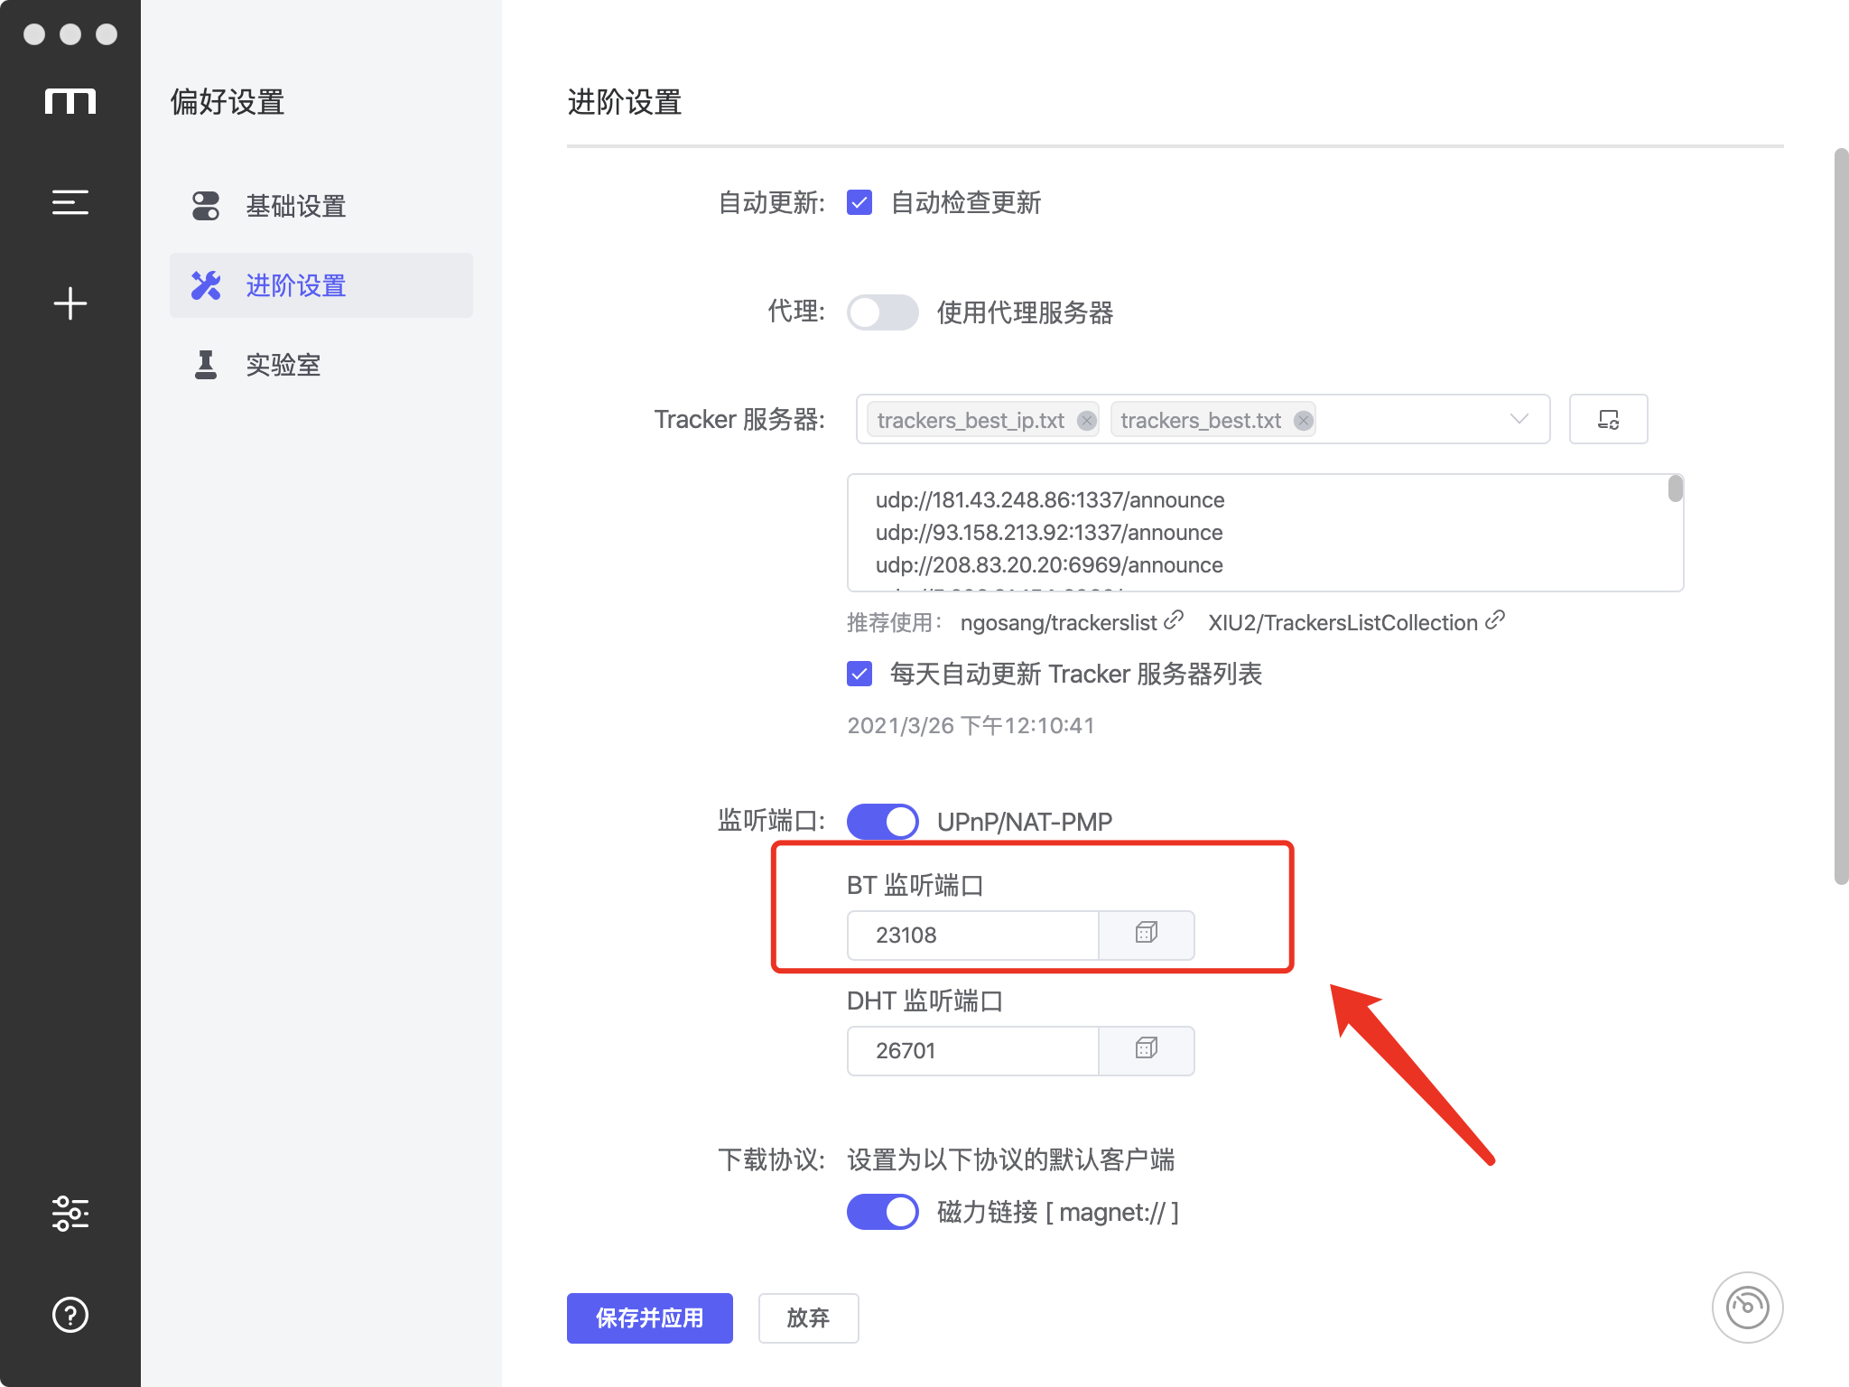Turn off UPnP/NAT-PMP switch

click(x=882, y=822)
